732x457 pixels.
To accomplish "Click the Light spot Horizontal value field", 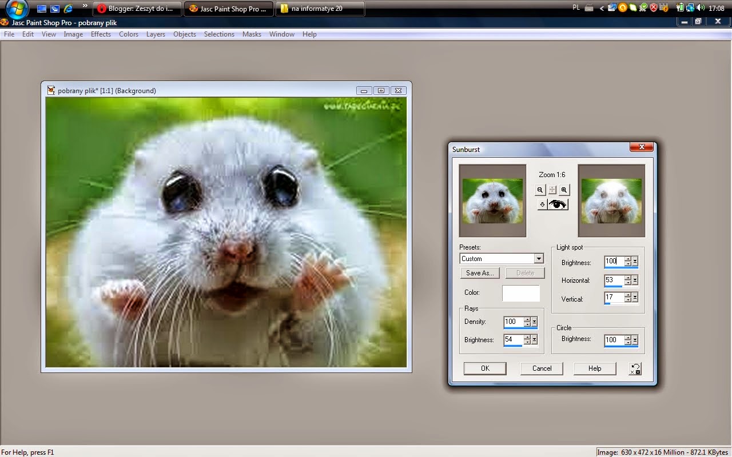I will coord(613,280).
